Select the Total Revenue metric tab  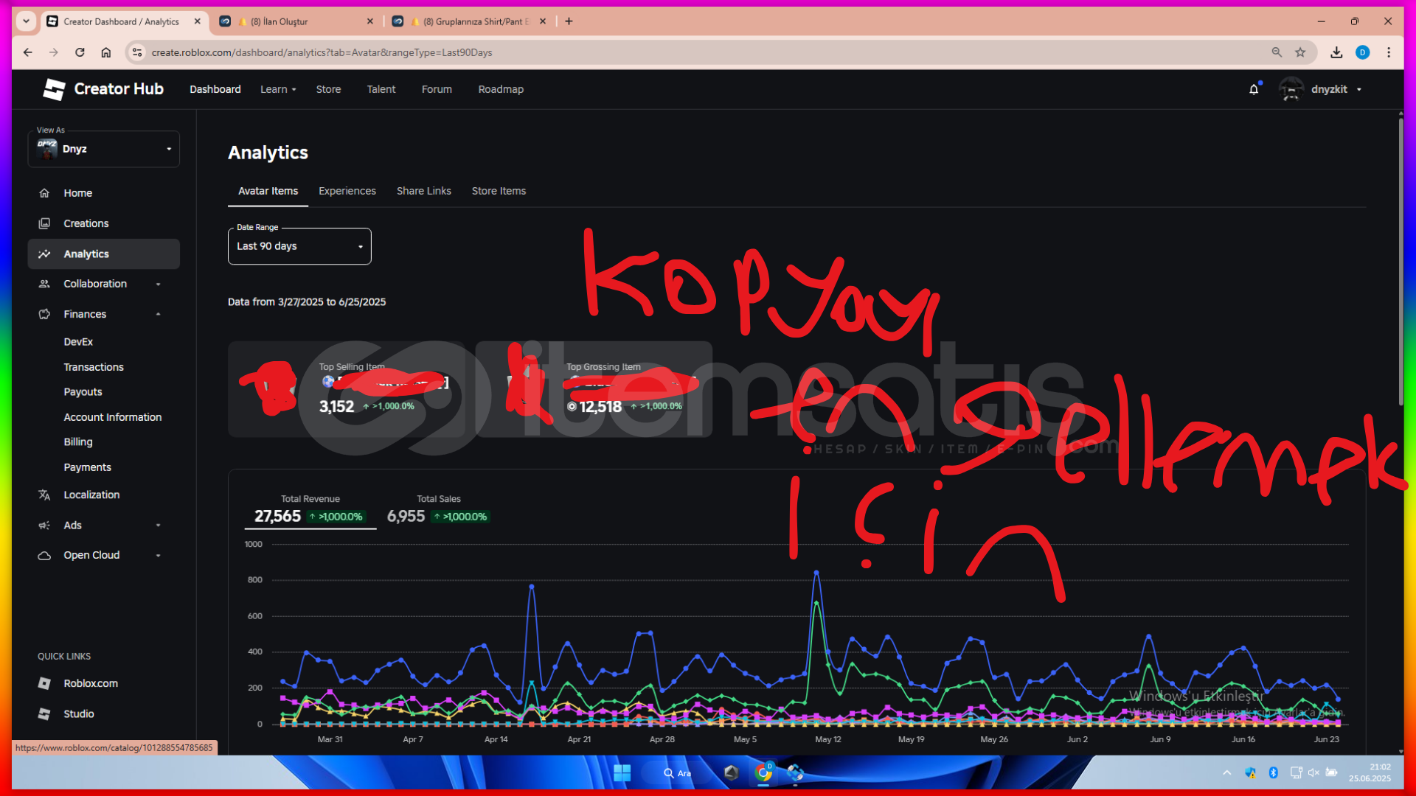click(x=310, y=510)
